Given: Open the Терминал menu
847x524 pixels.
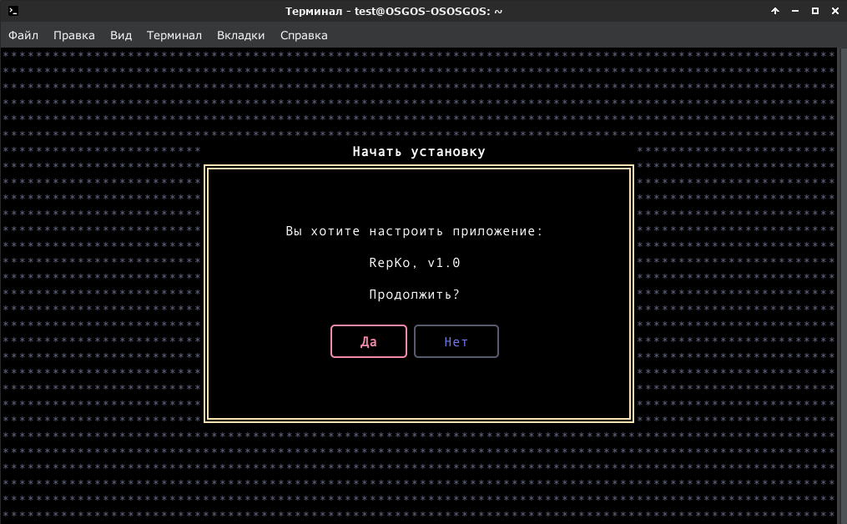Looking at the screenshot, I should click(174, 35).
